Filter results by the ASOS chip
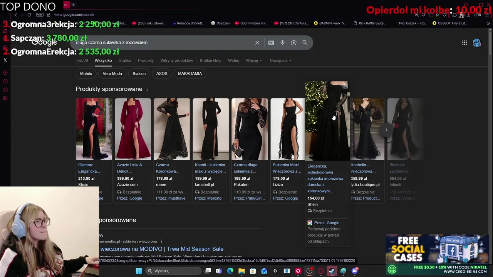 coord(162,73)
